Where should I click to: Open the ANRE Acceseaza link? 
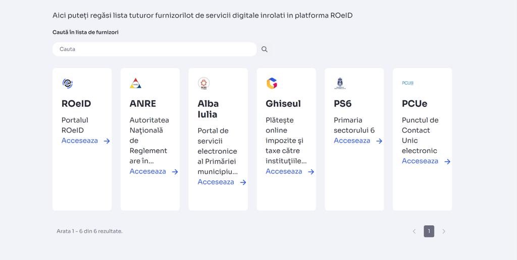[148, 171]
